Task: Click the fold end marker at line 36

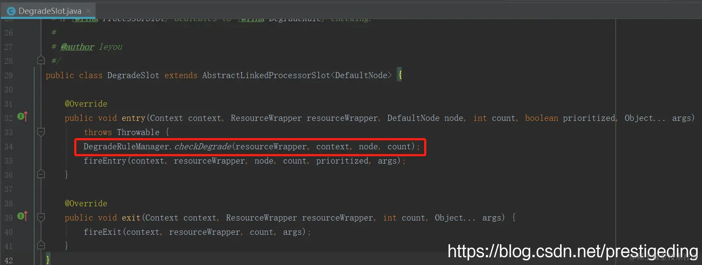Action: (41, 174)
